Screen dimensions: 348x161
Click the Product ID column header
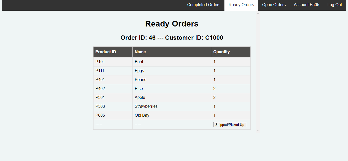tap(113, 52)
